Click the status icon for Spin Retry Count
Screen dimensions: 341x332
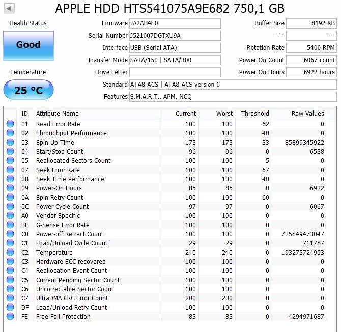pos(10,197)
